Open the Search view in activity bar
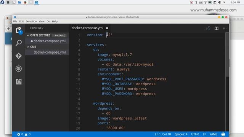Viewport: 244px width, 137px height. click(x=19, y=43)
